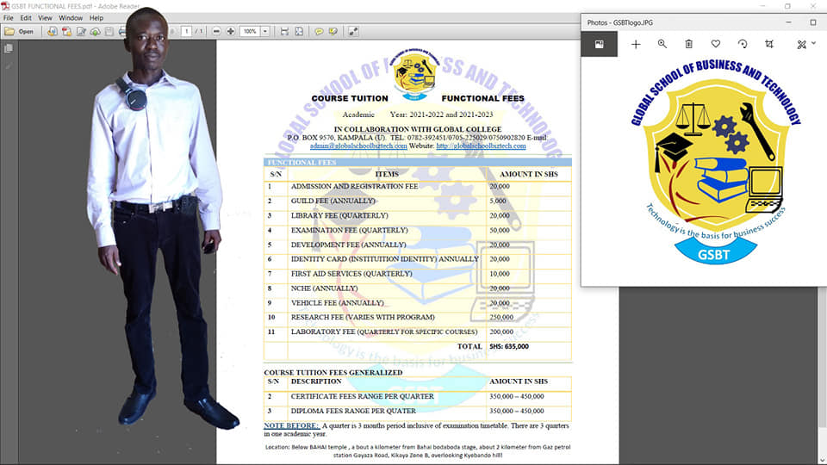Click 'IN COLLABORATION WITH GLOBAL COLLEGE' text
Viewport: 827px width, 465px height.
click(x=418, y=129)
